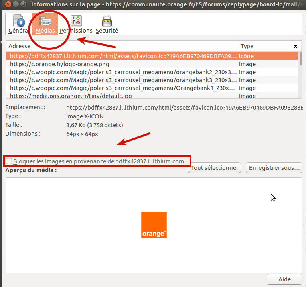Select the tiny/default.jpg image row
306x287 pixels.
coord(152,95)
